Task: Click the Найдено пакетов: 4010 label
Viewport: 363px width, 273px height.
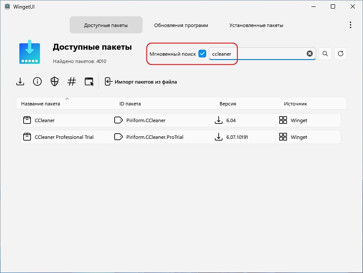Action: [79, 61]
